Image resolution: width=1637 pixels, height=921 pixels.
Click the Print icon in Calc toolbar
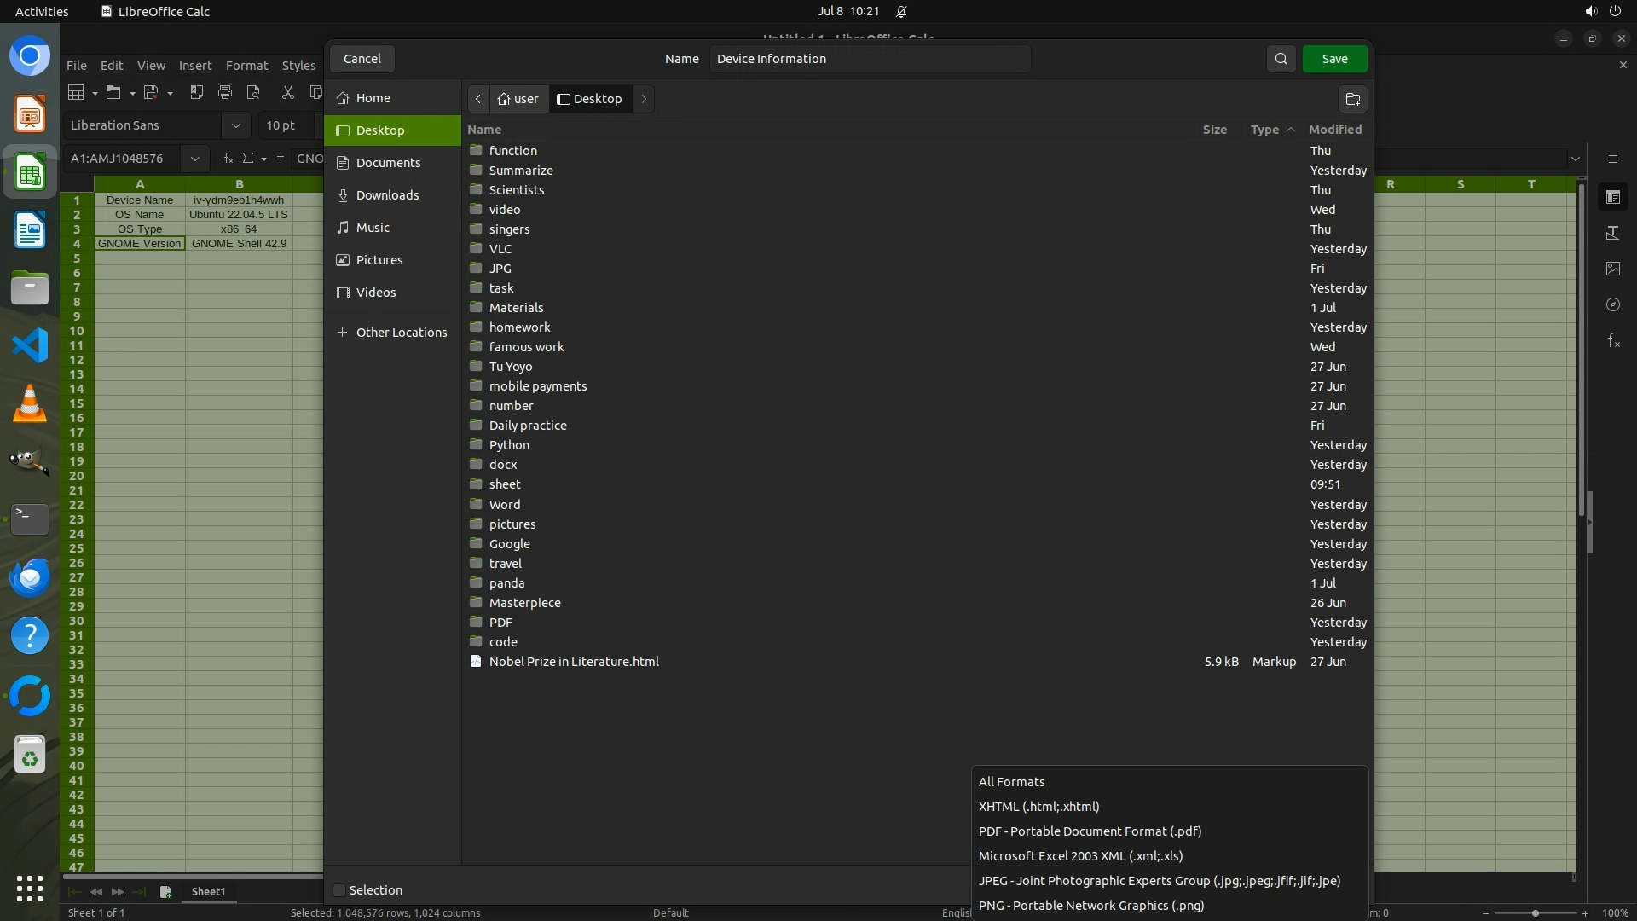coord(225,92)
